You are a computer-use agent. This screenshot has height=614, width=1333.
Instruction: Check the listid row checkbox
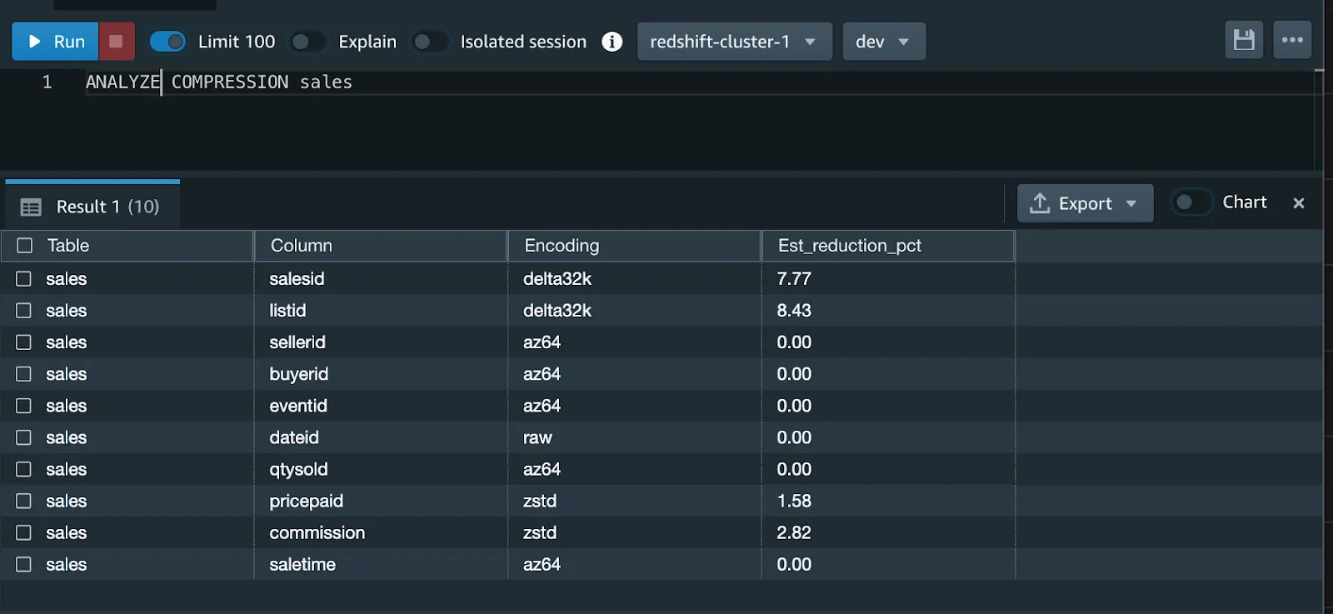(x=24, y=311)
